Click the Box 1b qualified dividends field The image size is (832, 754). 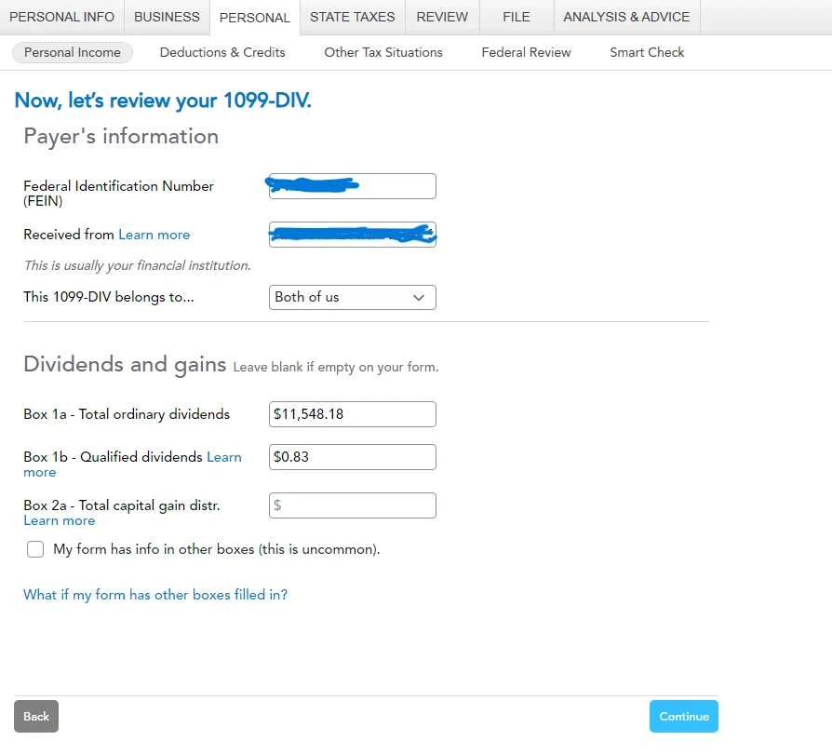(x=353, y=457)
